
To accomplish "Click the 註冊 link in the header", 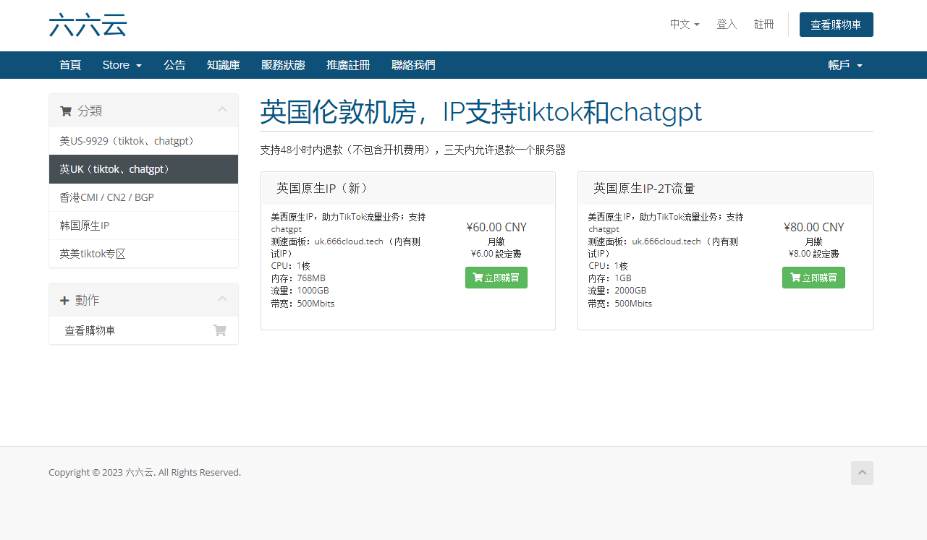I will [763, 25].
